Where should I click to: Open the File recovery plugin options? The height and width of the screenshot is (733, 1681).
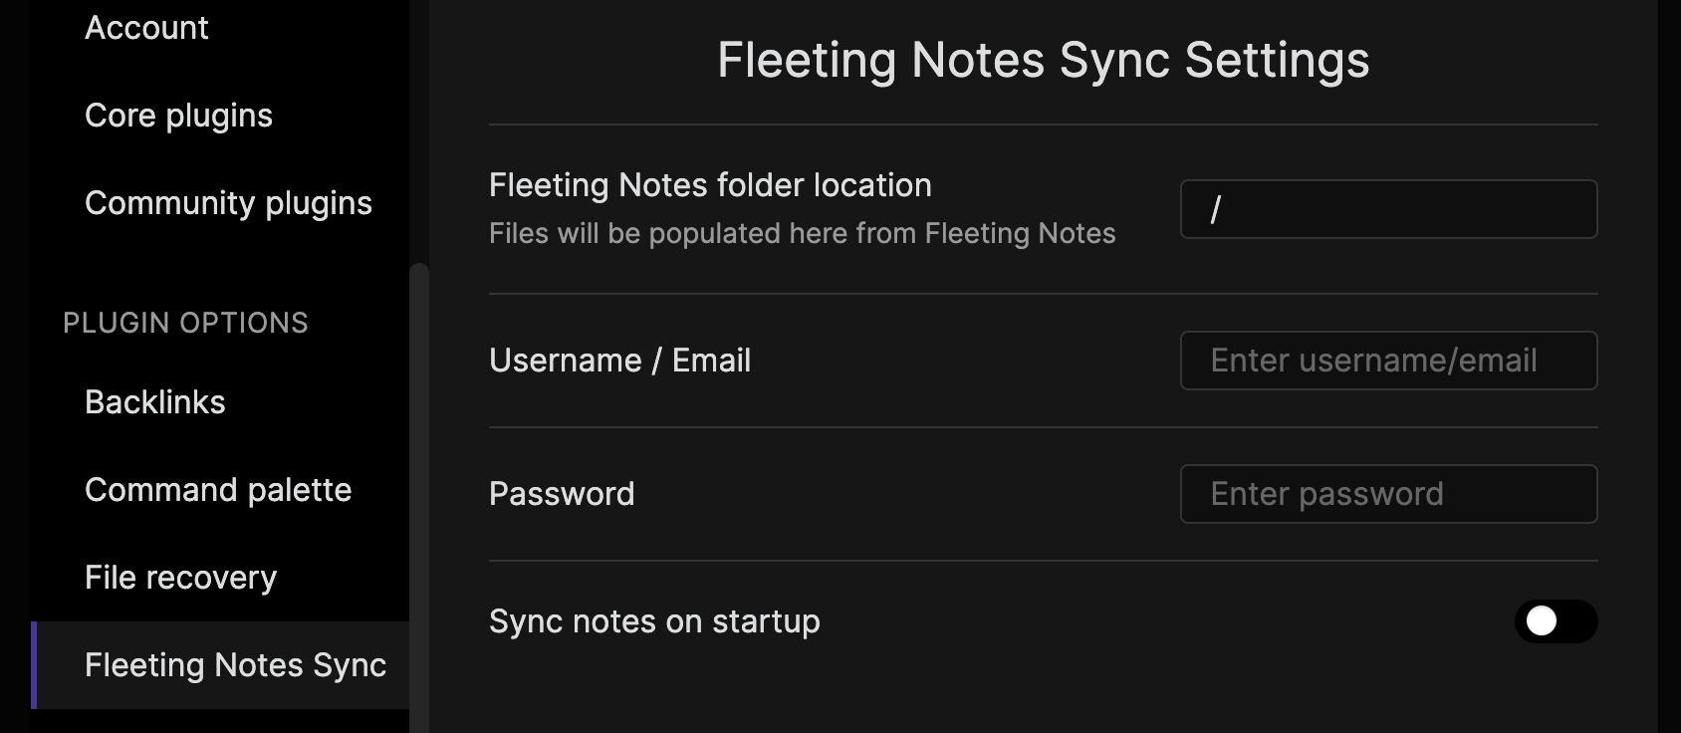(x=180, y=578)
